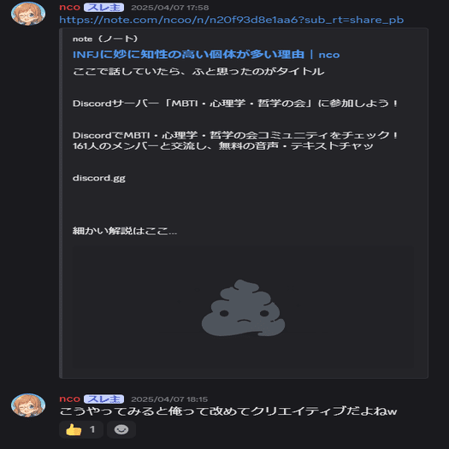The width and height of the screenshot is (449, 449).
Task: Click the スレ主 badge on the 17:58 message
Action: (x=103, y=7)
